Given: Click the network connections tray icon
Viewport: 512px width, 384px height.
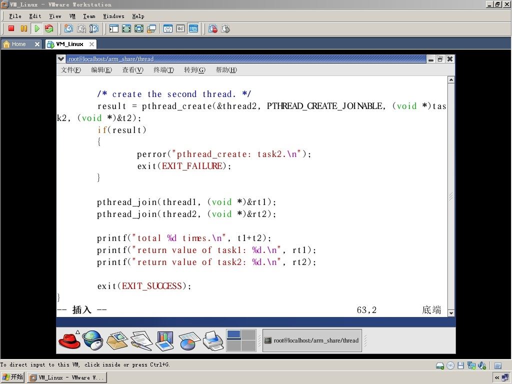Looking at the screenshot, I should pyautogui.click(x=505, y=377).
